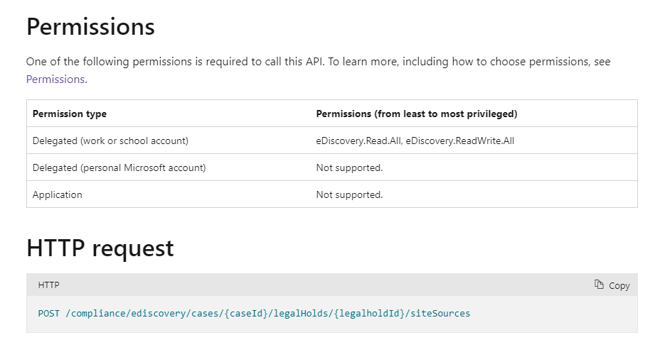Click the Copy icon in code block
The image size is (660, 352).
pyautogui.click(x=599, y=285)
